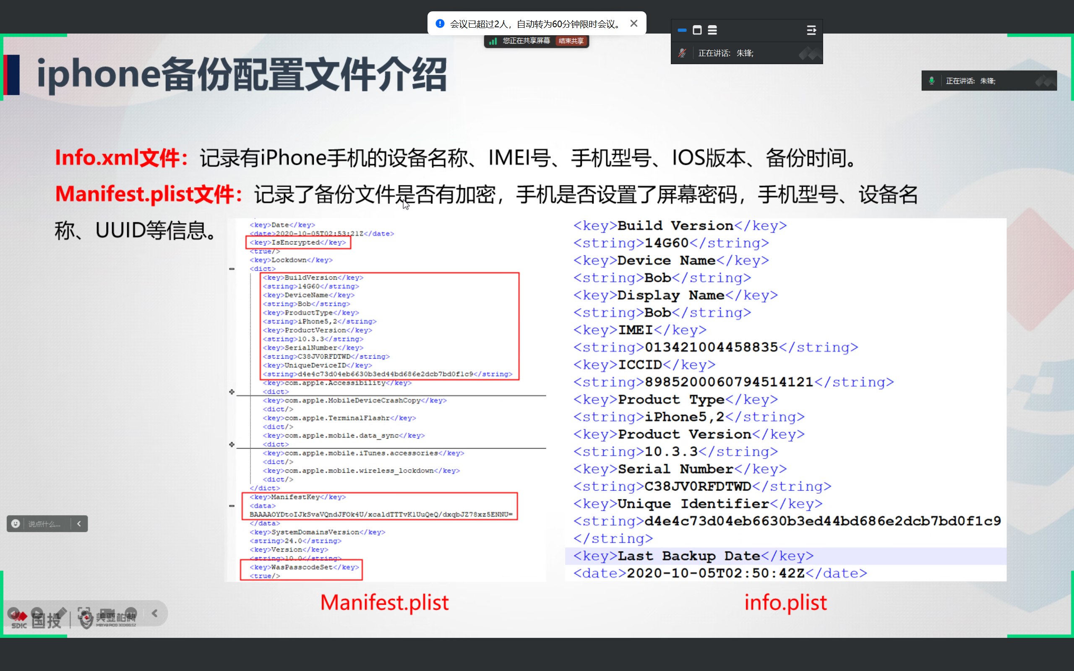Click the play button in slideshow toolbar

37,614
